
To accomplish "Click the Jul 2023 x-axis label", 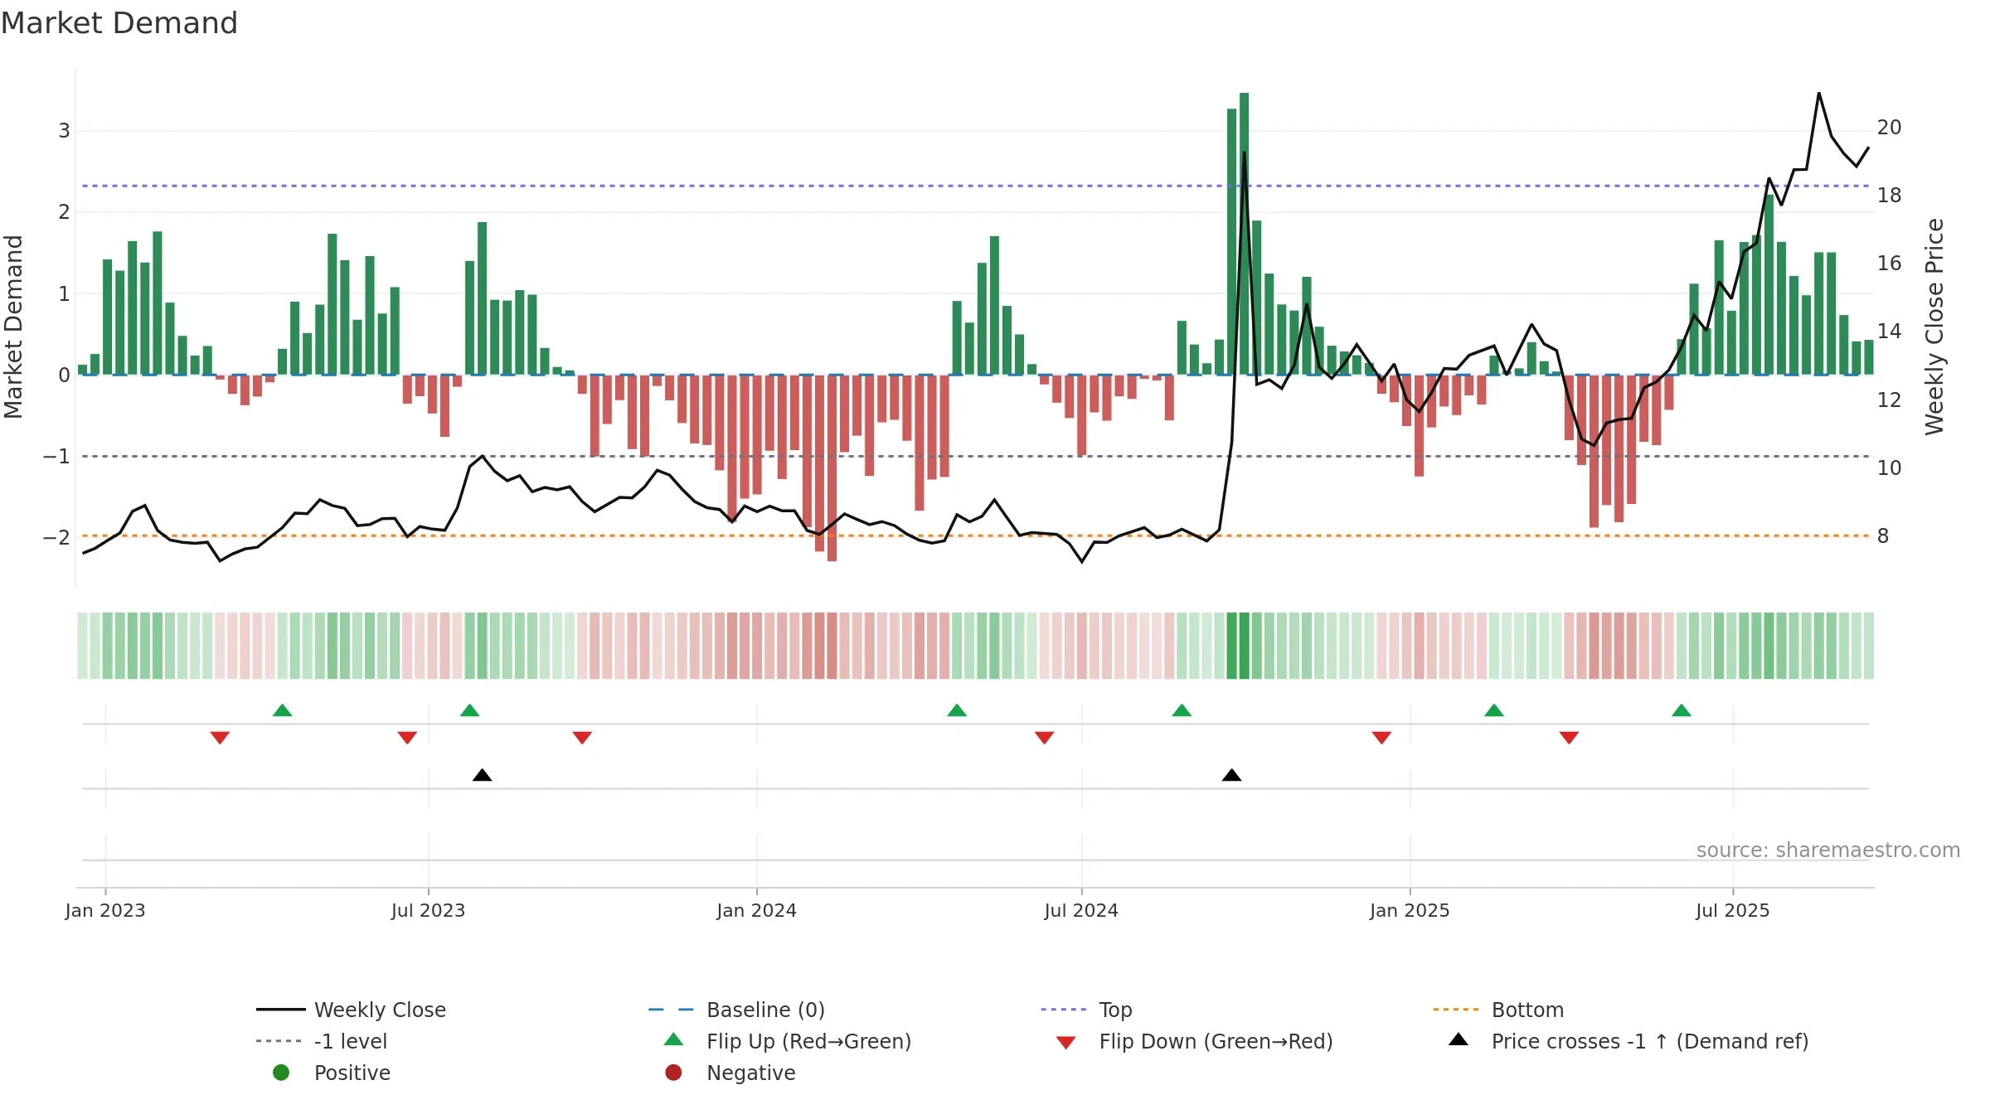I will point(429,910).
